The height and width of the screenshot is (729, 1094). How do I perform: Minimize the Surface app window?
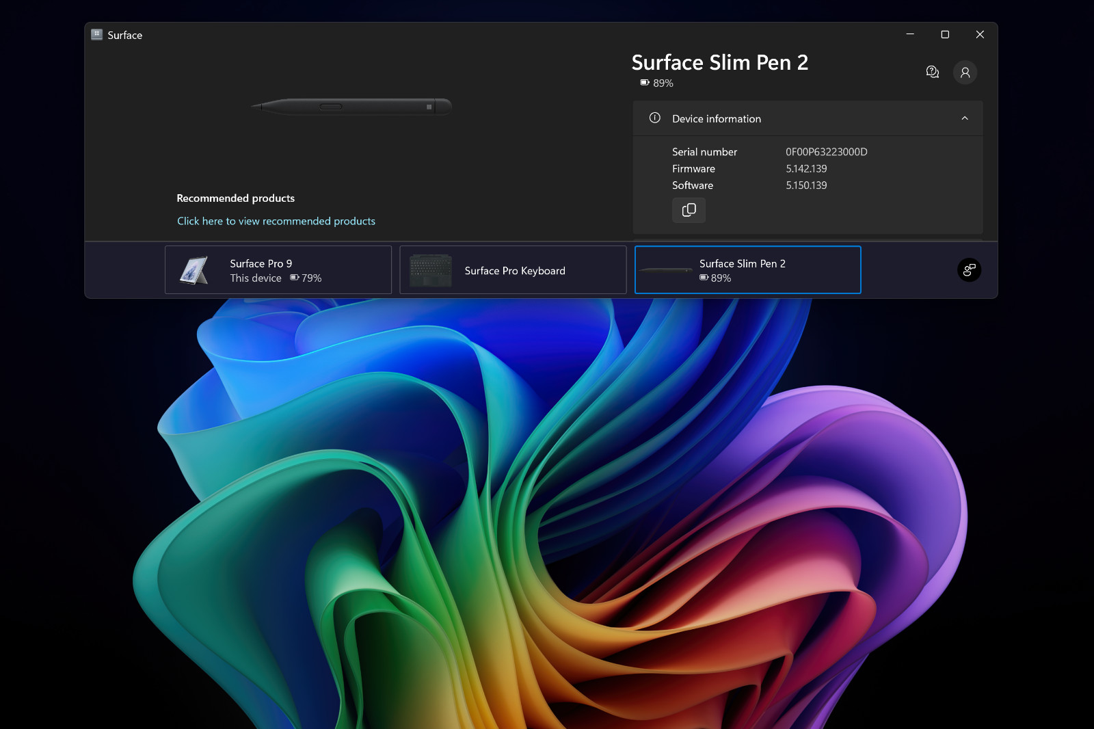coord(910,34)
